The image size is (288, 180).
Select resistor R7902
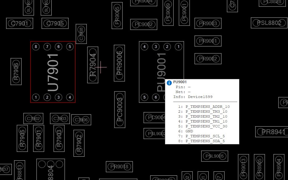(x=79, y=143)
